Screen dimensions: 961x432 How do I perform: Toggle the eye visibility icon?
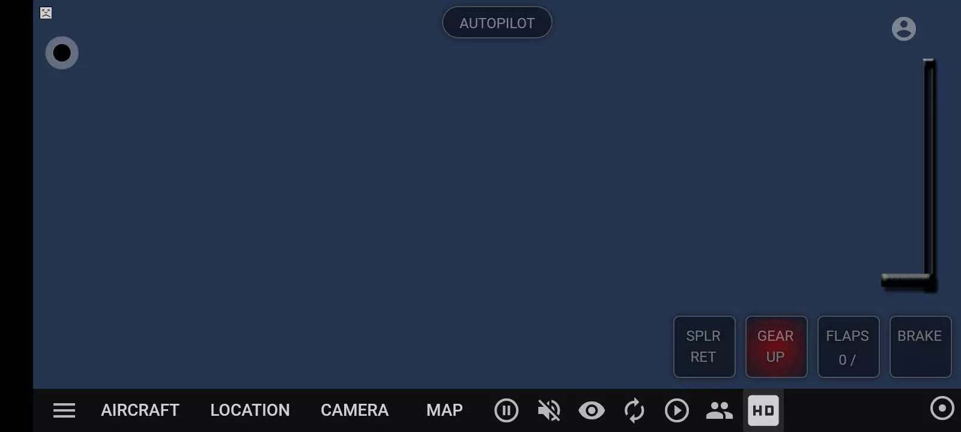point(592,410)
